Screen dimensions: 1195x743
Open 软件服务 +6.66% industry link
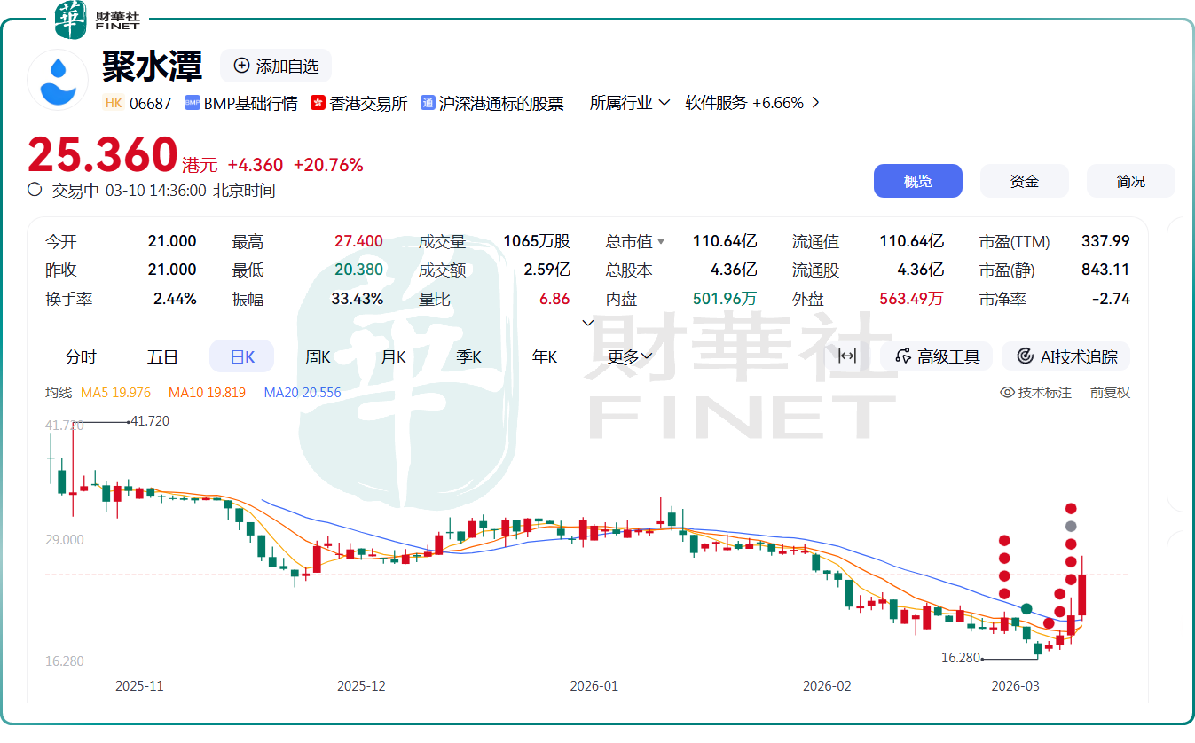pos(752,103)
